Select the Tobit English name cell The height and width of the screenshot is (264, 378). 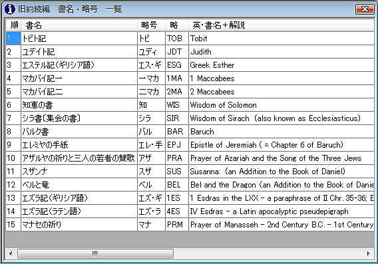282,39
